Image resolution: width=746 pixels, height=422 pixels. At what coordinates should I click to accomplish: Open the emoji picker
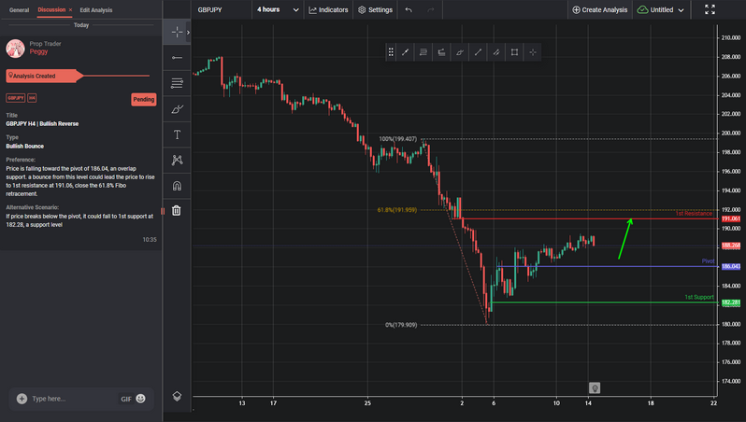point(141,399)
